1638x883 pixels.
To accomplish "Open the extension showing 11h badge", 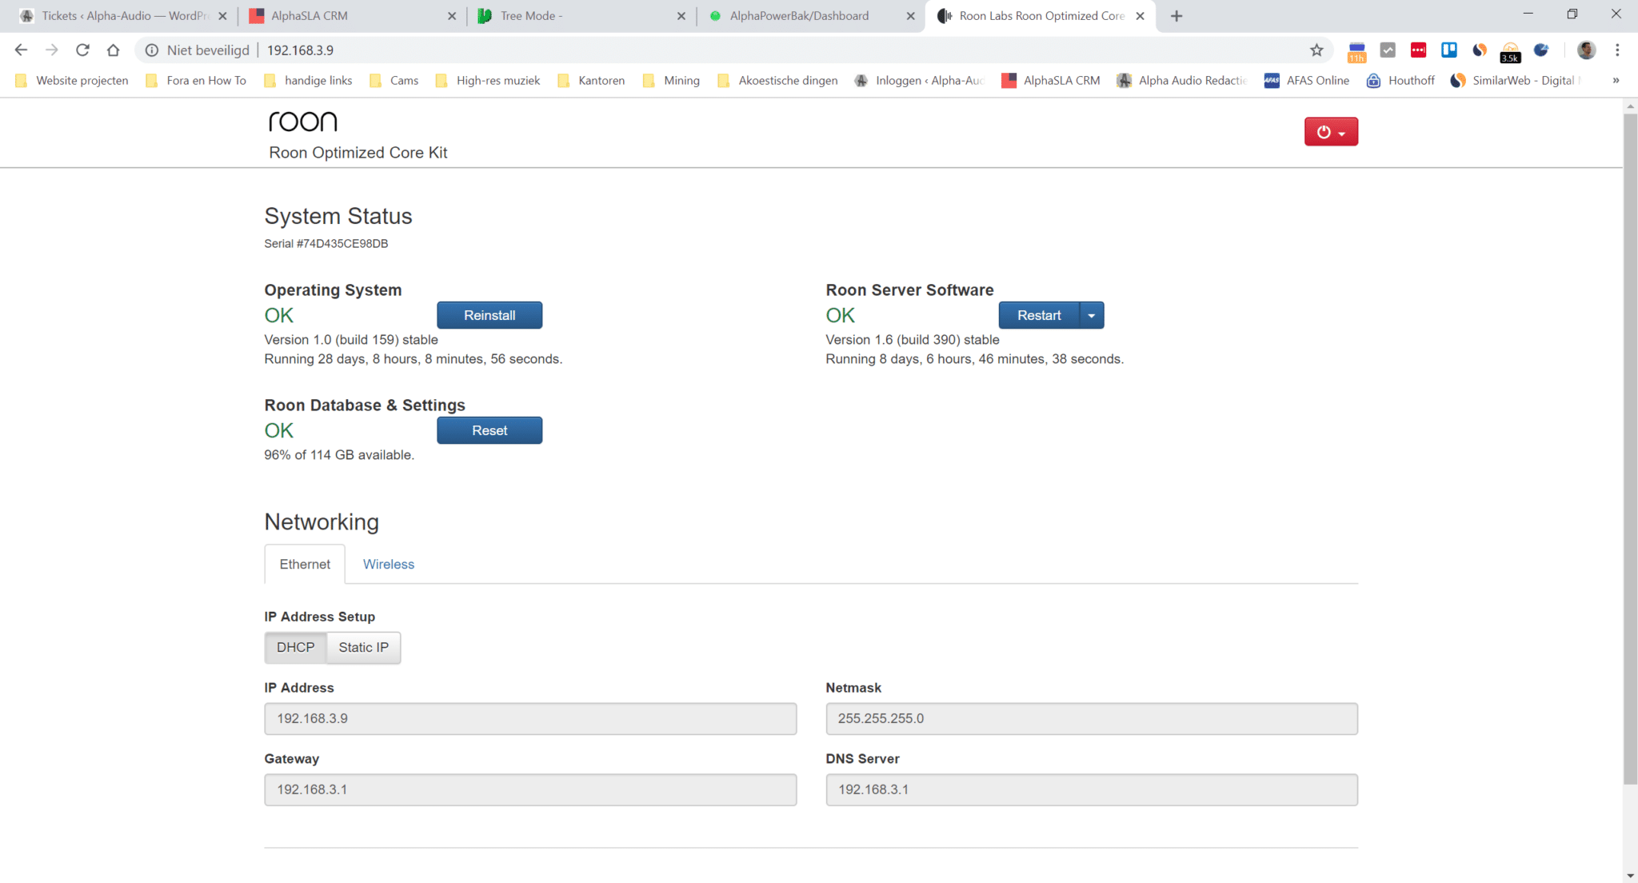I will (1357, 51).
